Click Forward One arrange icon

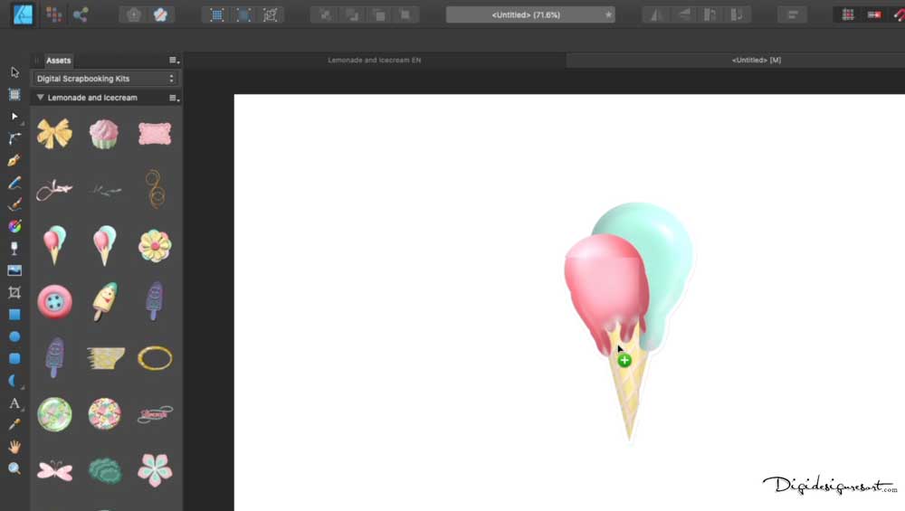[x=379, y=14]
